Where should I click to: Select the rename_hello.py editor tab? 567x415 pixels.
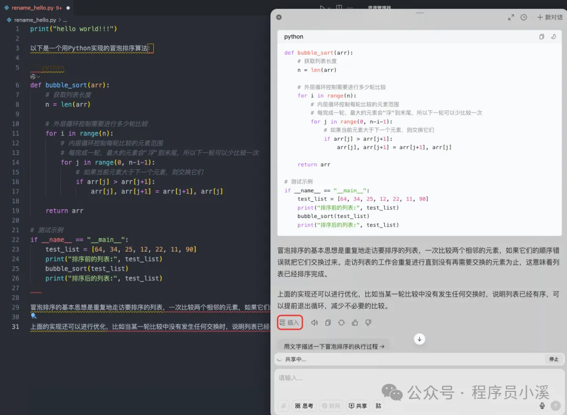click(36, 7)
